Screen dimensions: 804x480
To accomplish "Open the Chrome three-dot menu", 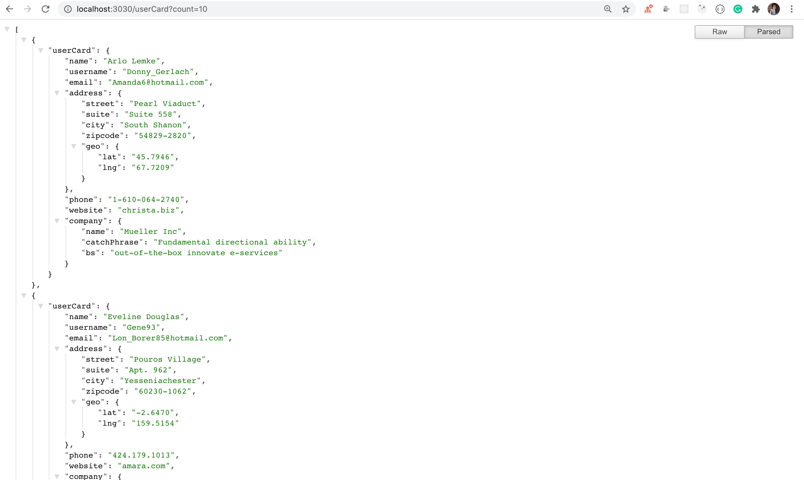I will (791, 9).
